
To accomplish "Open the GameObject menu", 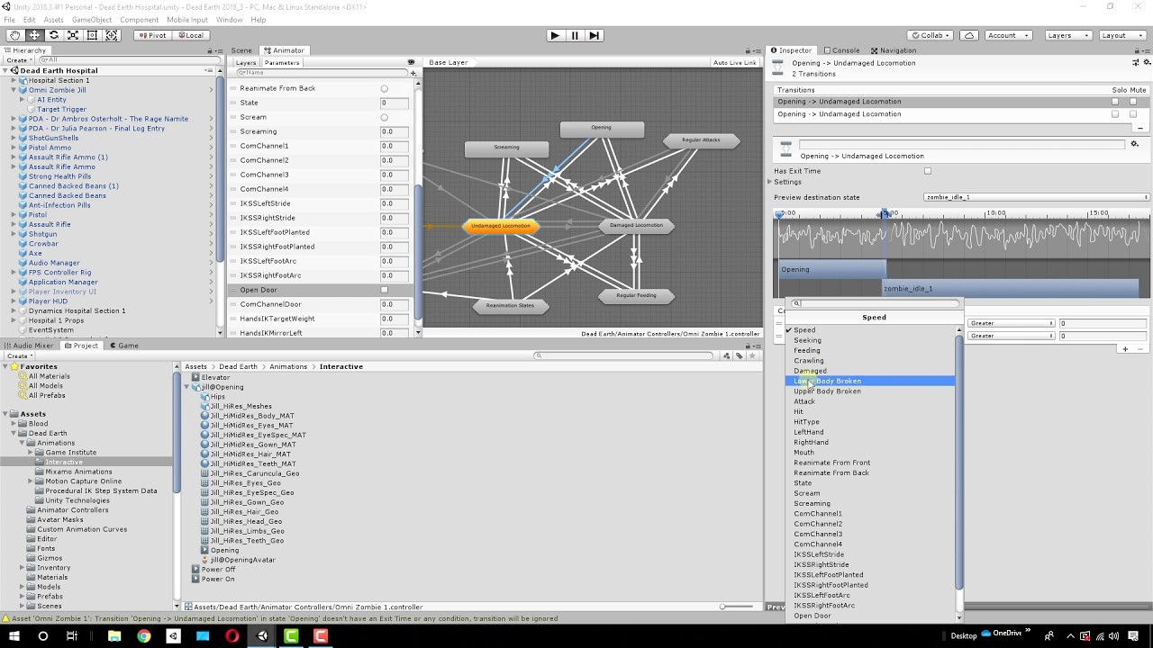I will (x=92, y=20).
